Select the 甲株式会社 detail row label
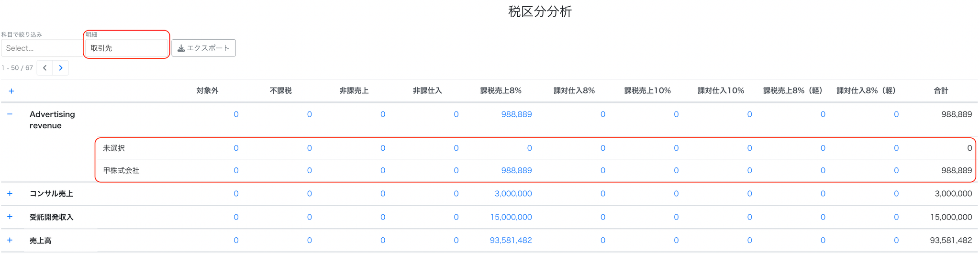The width and height of the screenshot is (980, 254). (x=121, y=170)
